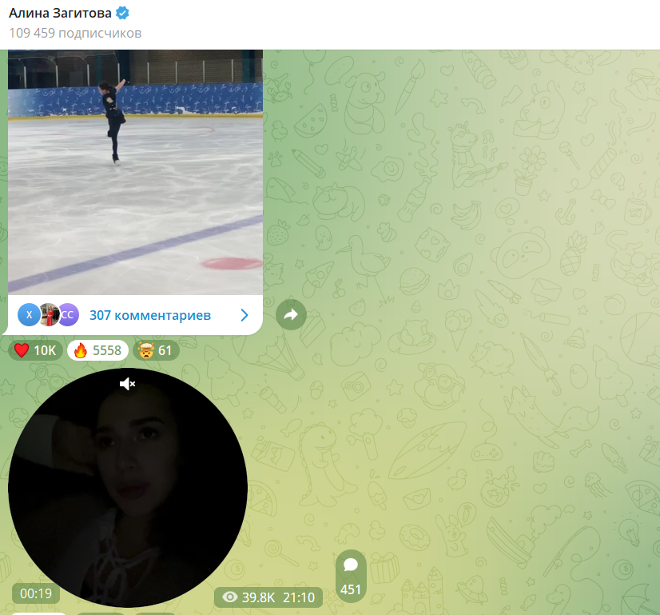660x615 pixels.
Task: Open the ice skating video thumbnail
Action: [135, 172]
